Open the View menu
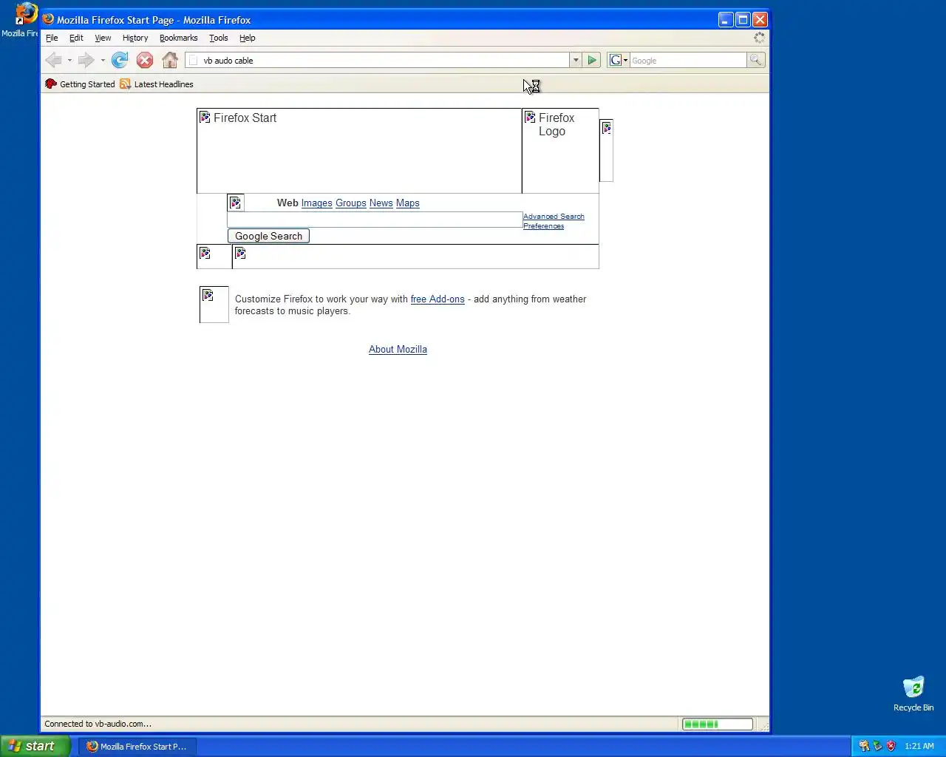946x757 pixels. point(103,38)
